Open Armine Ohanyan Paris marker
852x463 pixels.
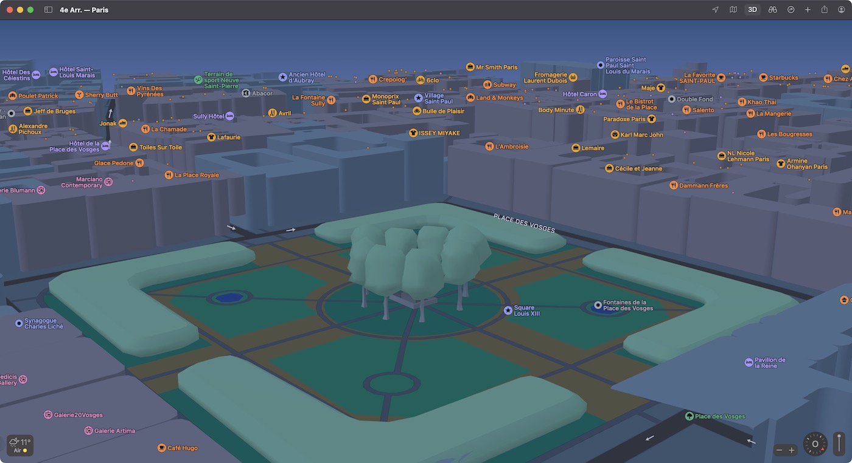tap(781, 163)
